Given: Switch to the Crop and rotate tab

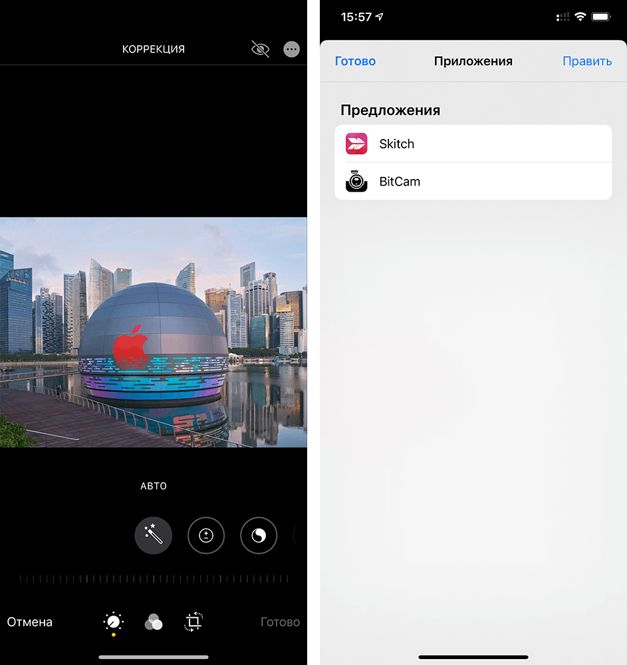Looking at the screenshot, I should pos(193,622).
